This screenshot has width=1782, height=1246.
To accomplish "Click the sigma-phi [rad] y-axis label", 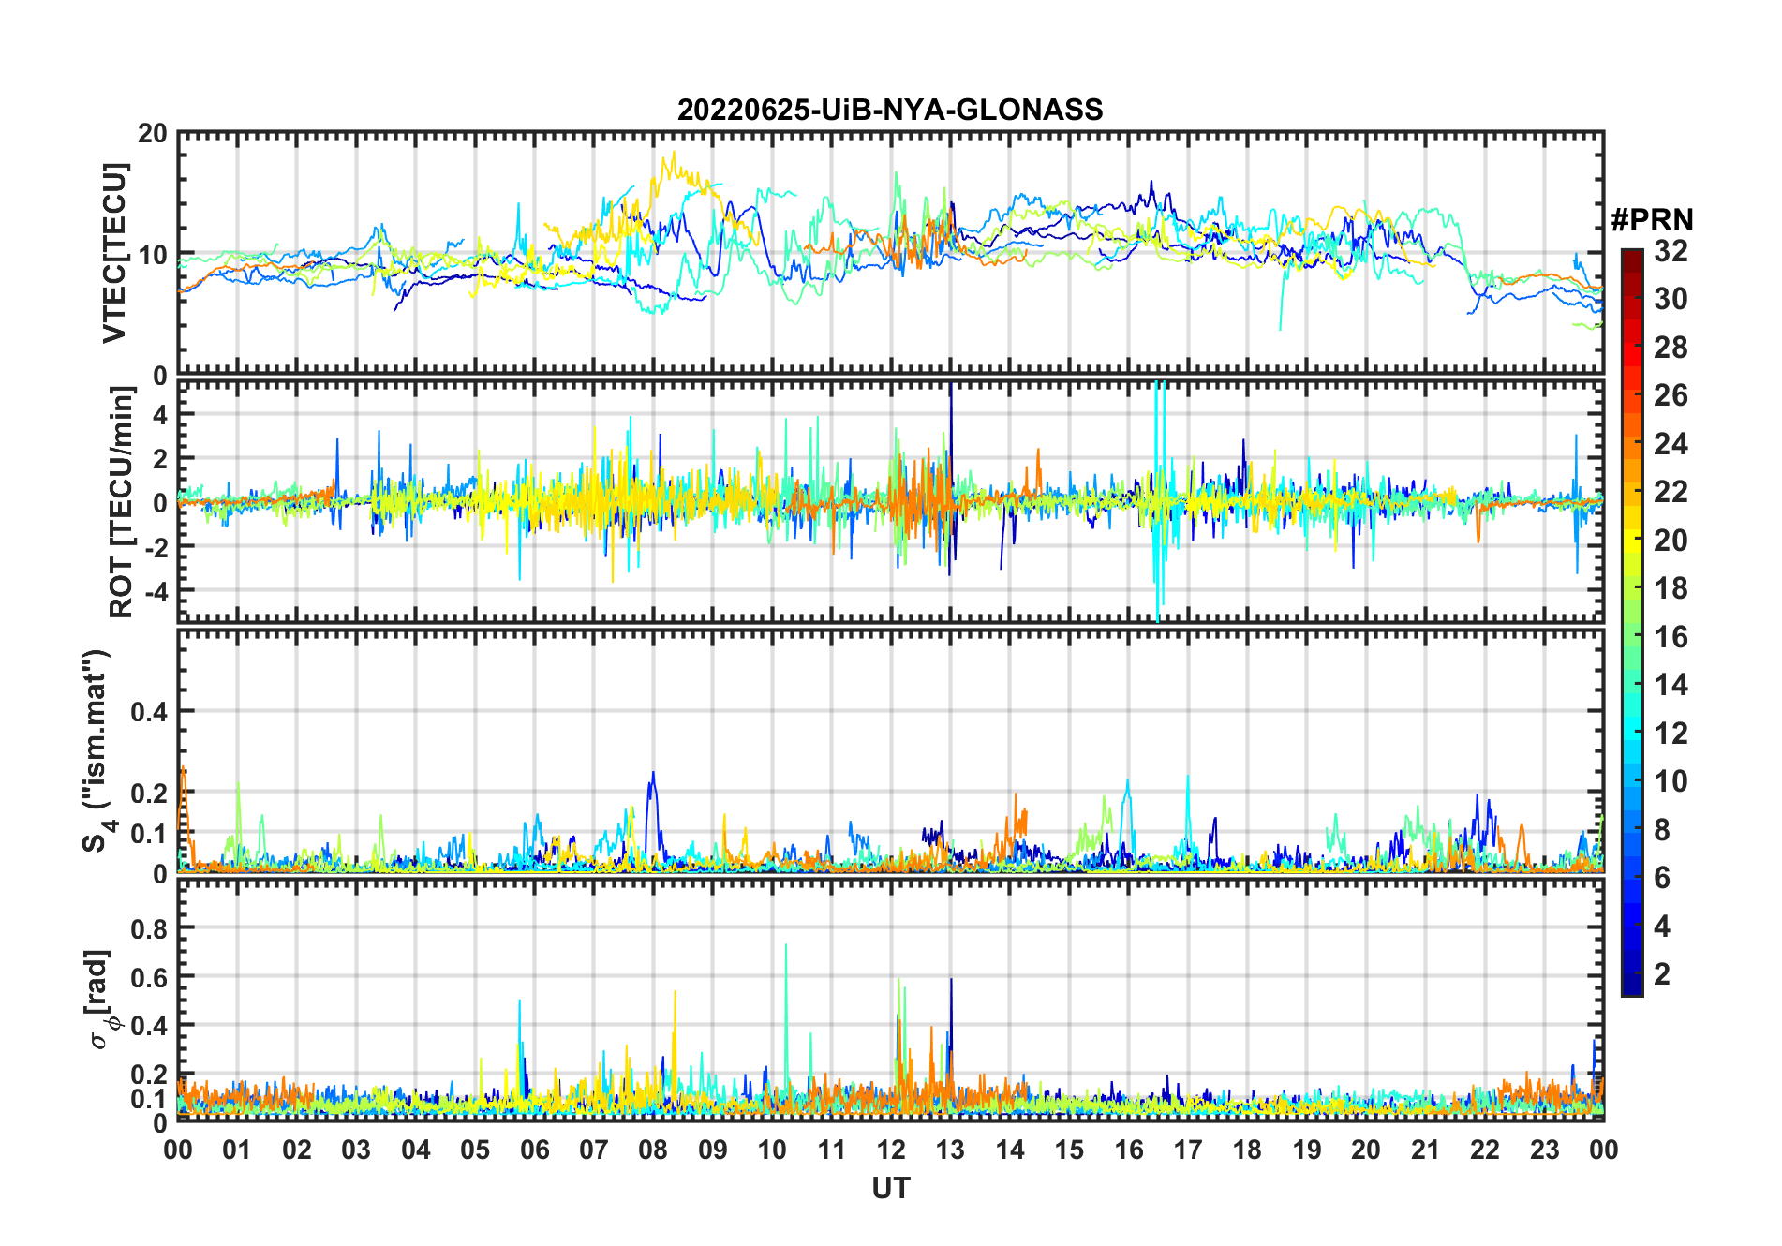I will point(101,1000).
